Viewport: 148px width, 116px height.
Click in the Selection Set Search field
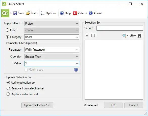(120, 28)
